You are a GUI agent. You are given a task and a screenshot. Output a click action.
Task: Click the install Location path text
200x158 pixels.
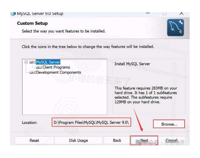[92, 123]
